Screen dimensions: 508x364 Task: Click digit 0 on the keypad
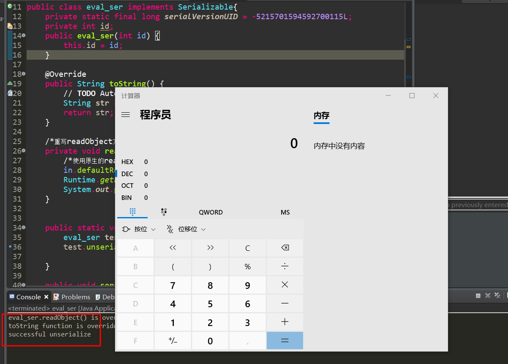[210, 341]
